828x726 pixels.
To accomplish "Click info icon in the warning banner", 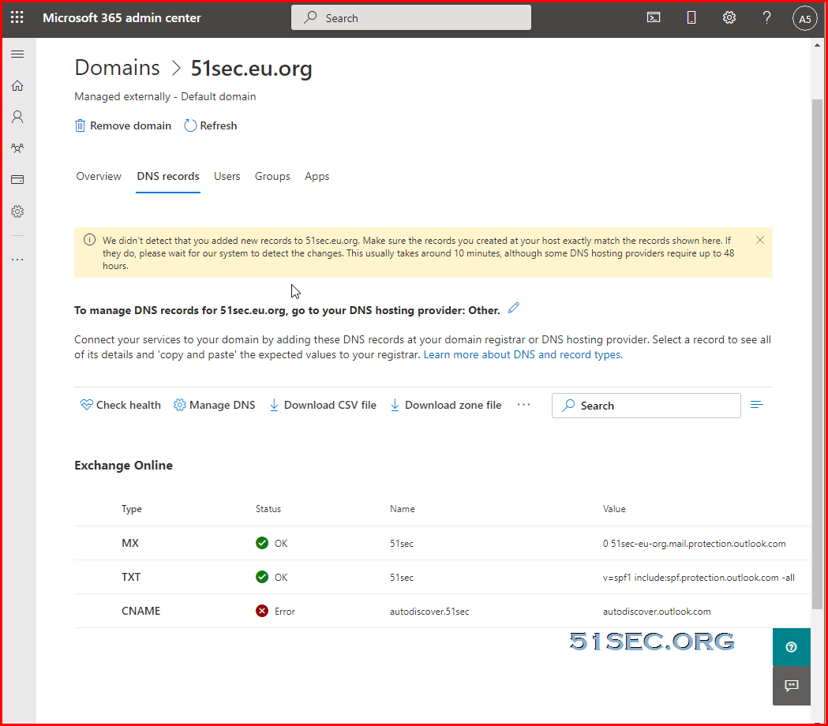I will (90, 240).
